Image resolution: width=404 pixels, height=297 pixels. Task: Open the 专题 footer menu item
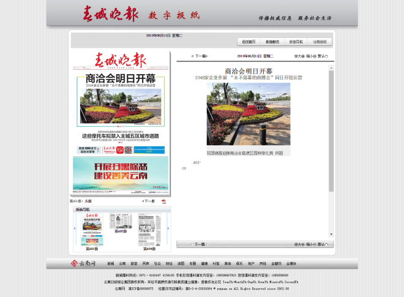coord(192,263)
